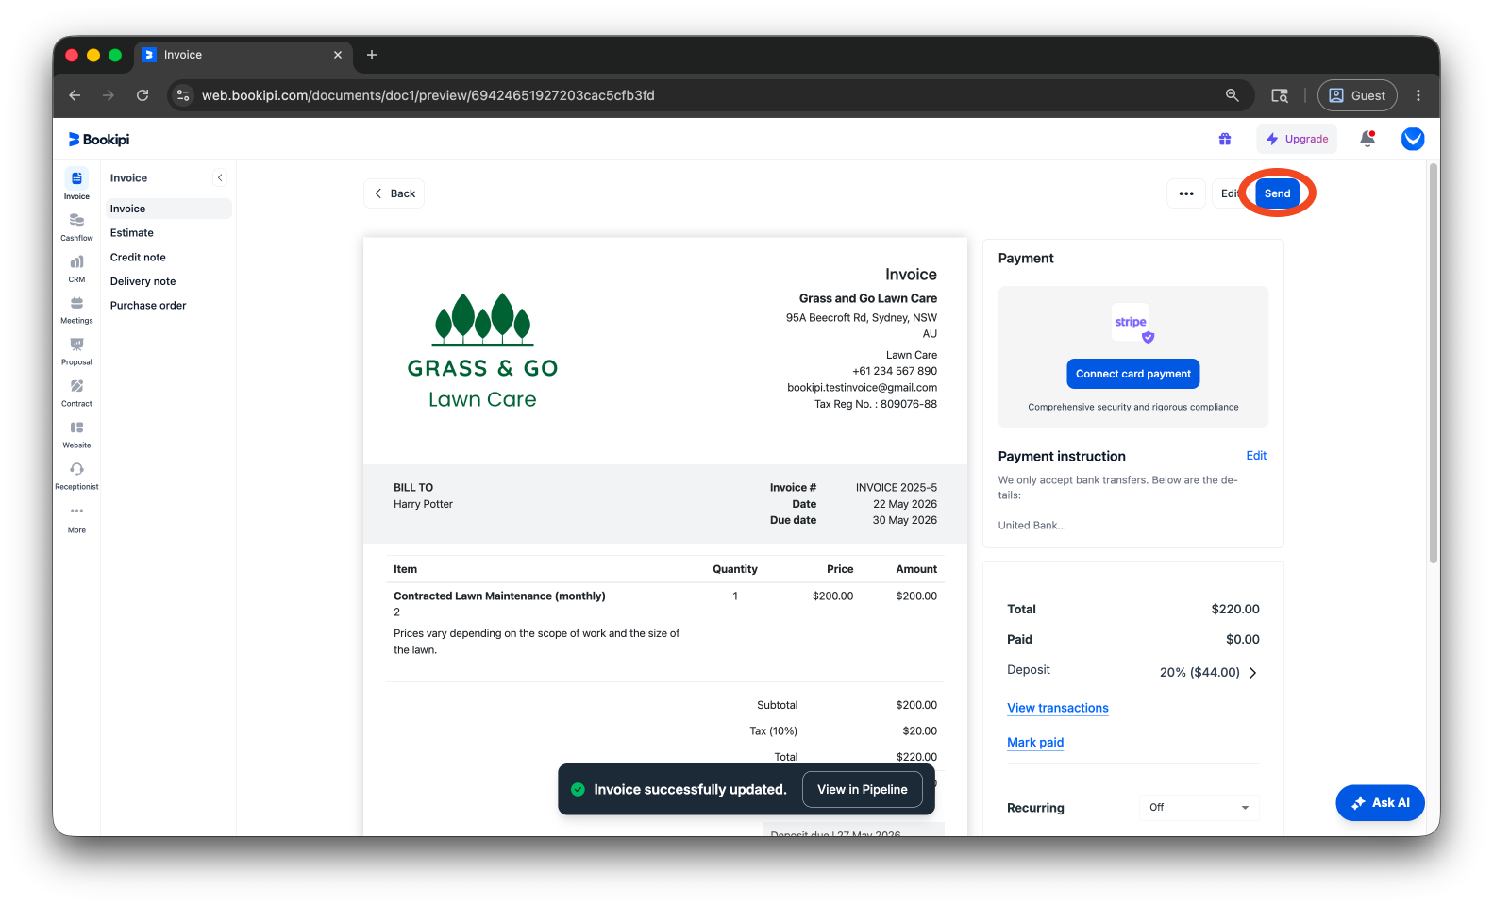Open the Invoice module in sidebar

tap(76, 184)
